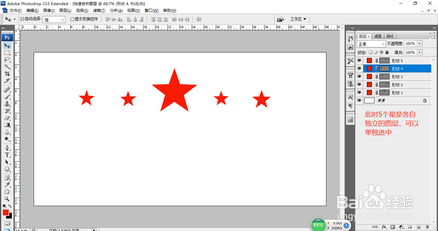The image size is (438, 231).
Task: Open the 滤镜(T) menu
Action: click(x=99, y=11)
